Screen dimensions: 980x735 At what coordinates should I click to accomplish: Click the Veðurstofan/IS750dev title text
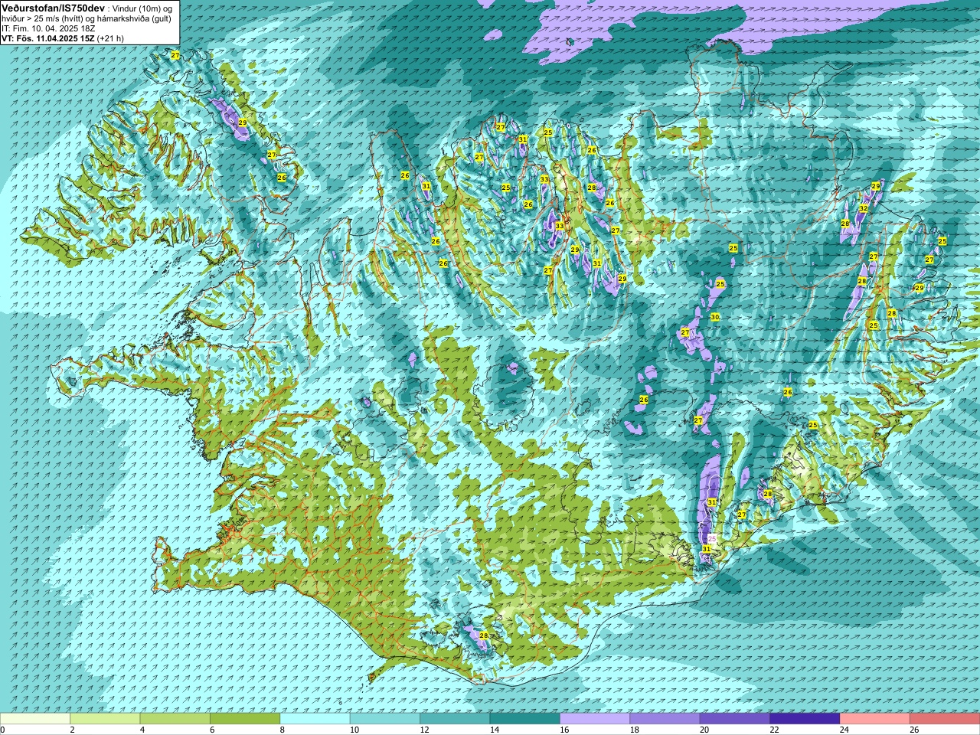(x=54, y=7)
